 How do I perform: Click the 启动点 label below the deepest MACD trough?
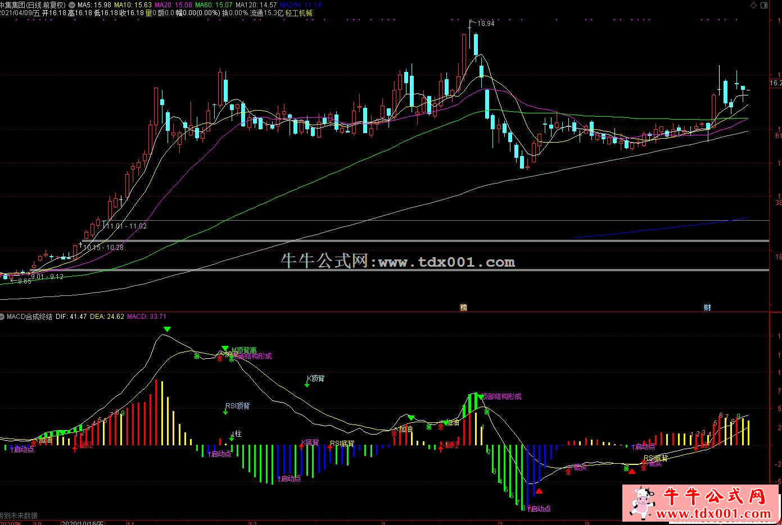coord(539,509)
